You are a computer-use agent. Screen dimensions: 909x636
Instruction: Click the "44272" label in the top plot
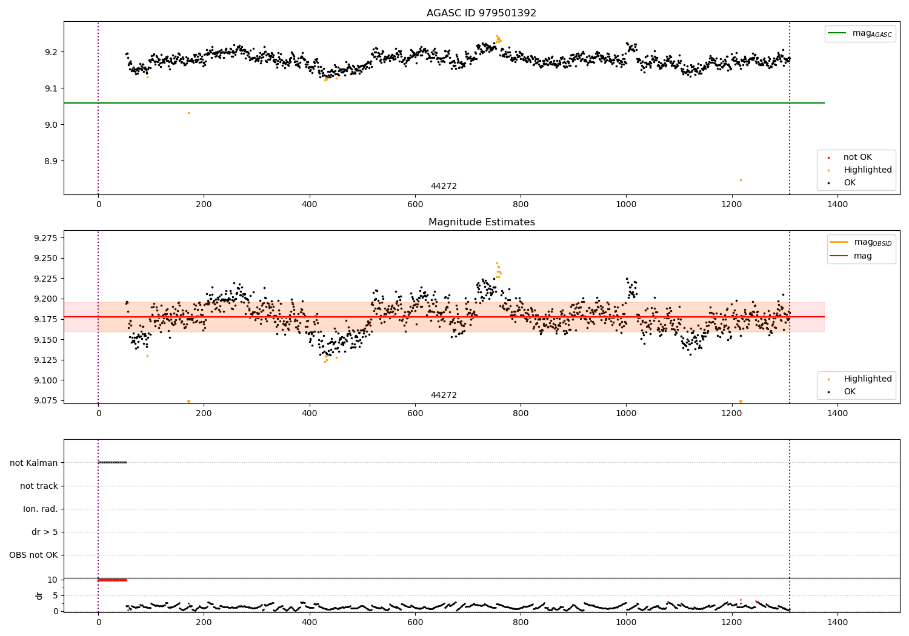[444, 187]
